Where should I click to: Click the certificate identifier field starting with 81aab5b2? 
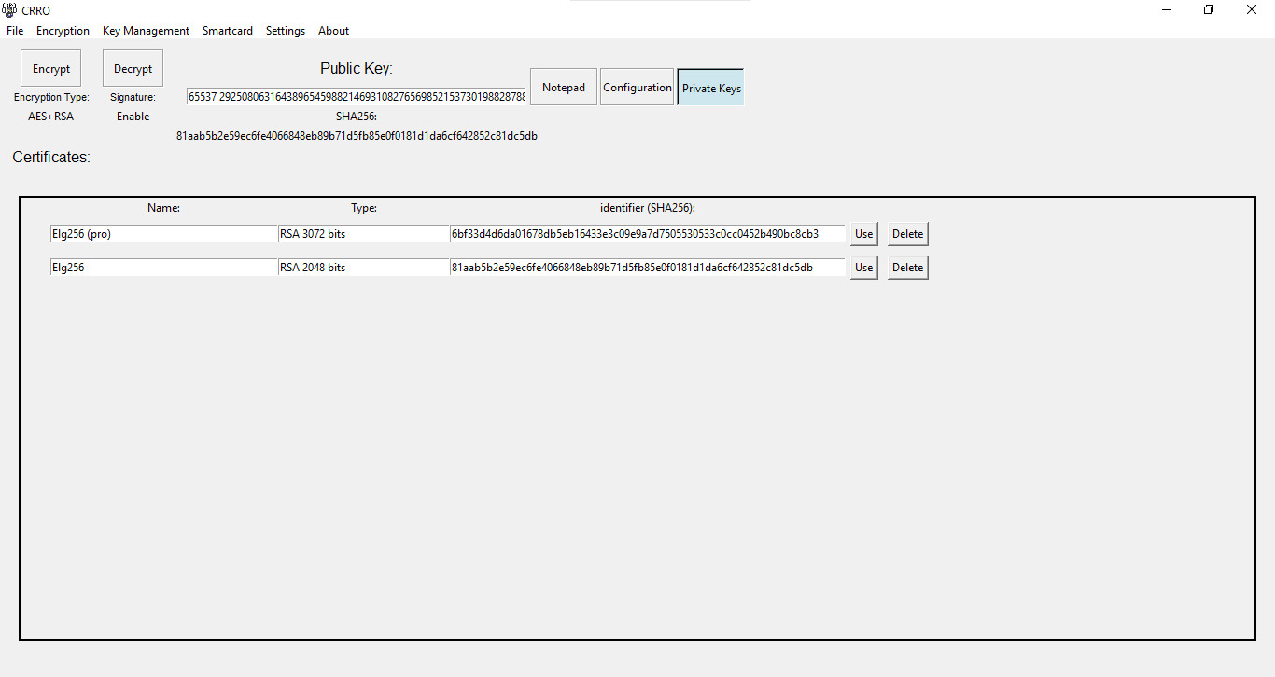[x=648, y=268]
